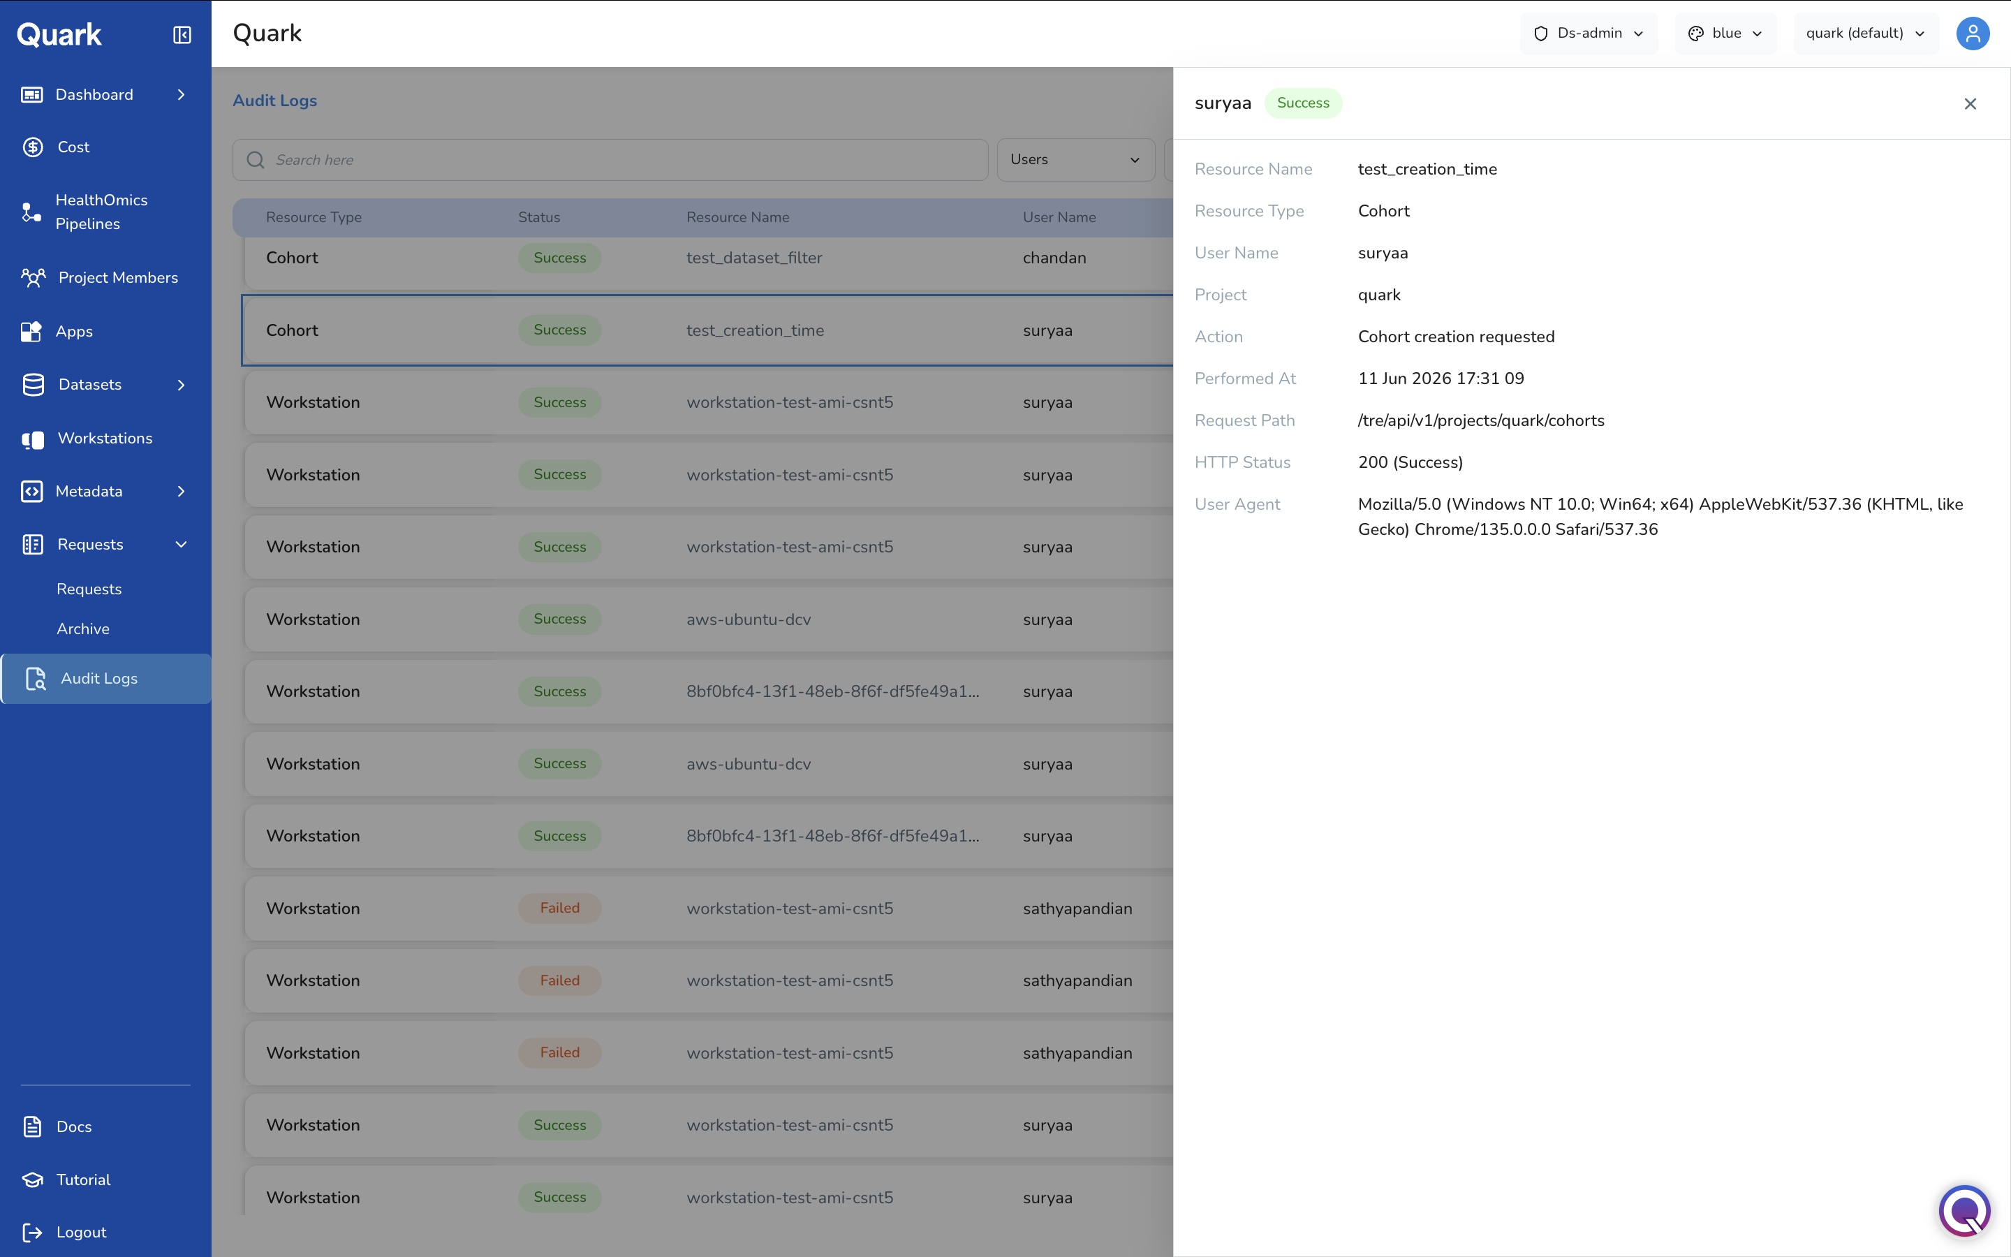Screen dimensions: 2011x1257
Task: Close the suryaa details panel
Action: point(1971,104)
